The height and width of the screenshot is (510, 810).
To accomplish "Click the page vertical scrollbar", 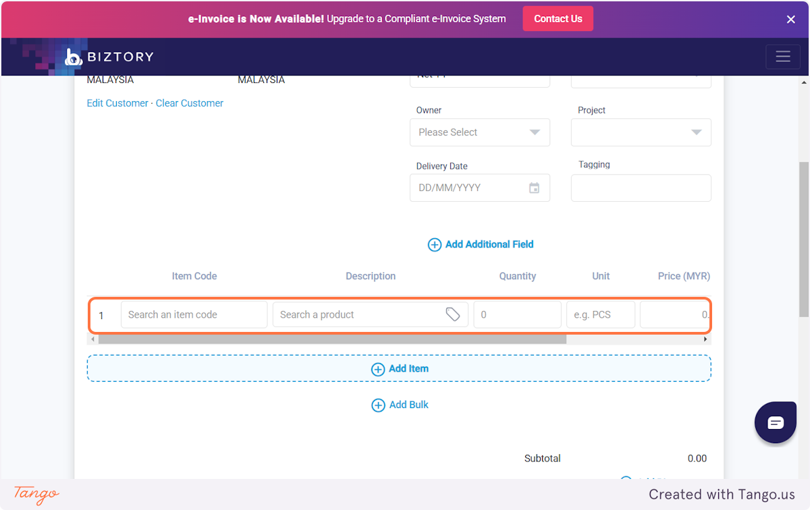I will (x=804, y=239).
